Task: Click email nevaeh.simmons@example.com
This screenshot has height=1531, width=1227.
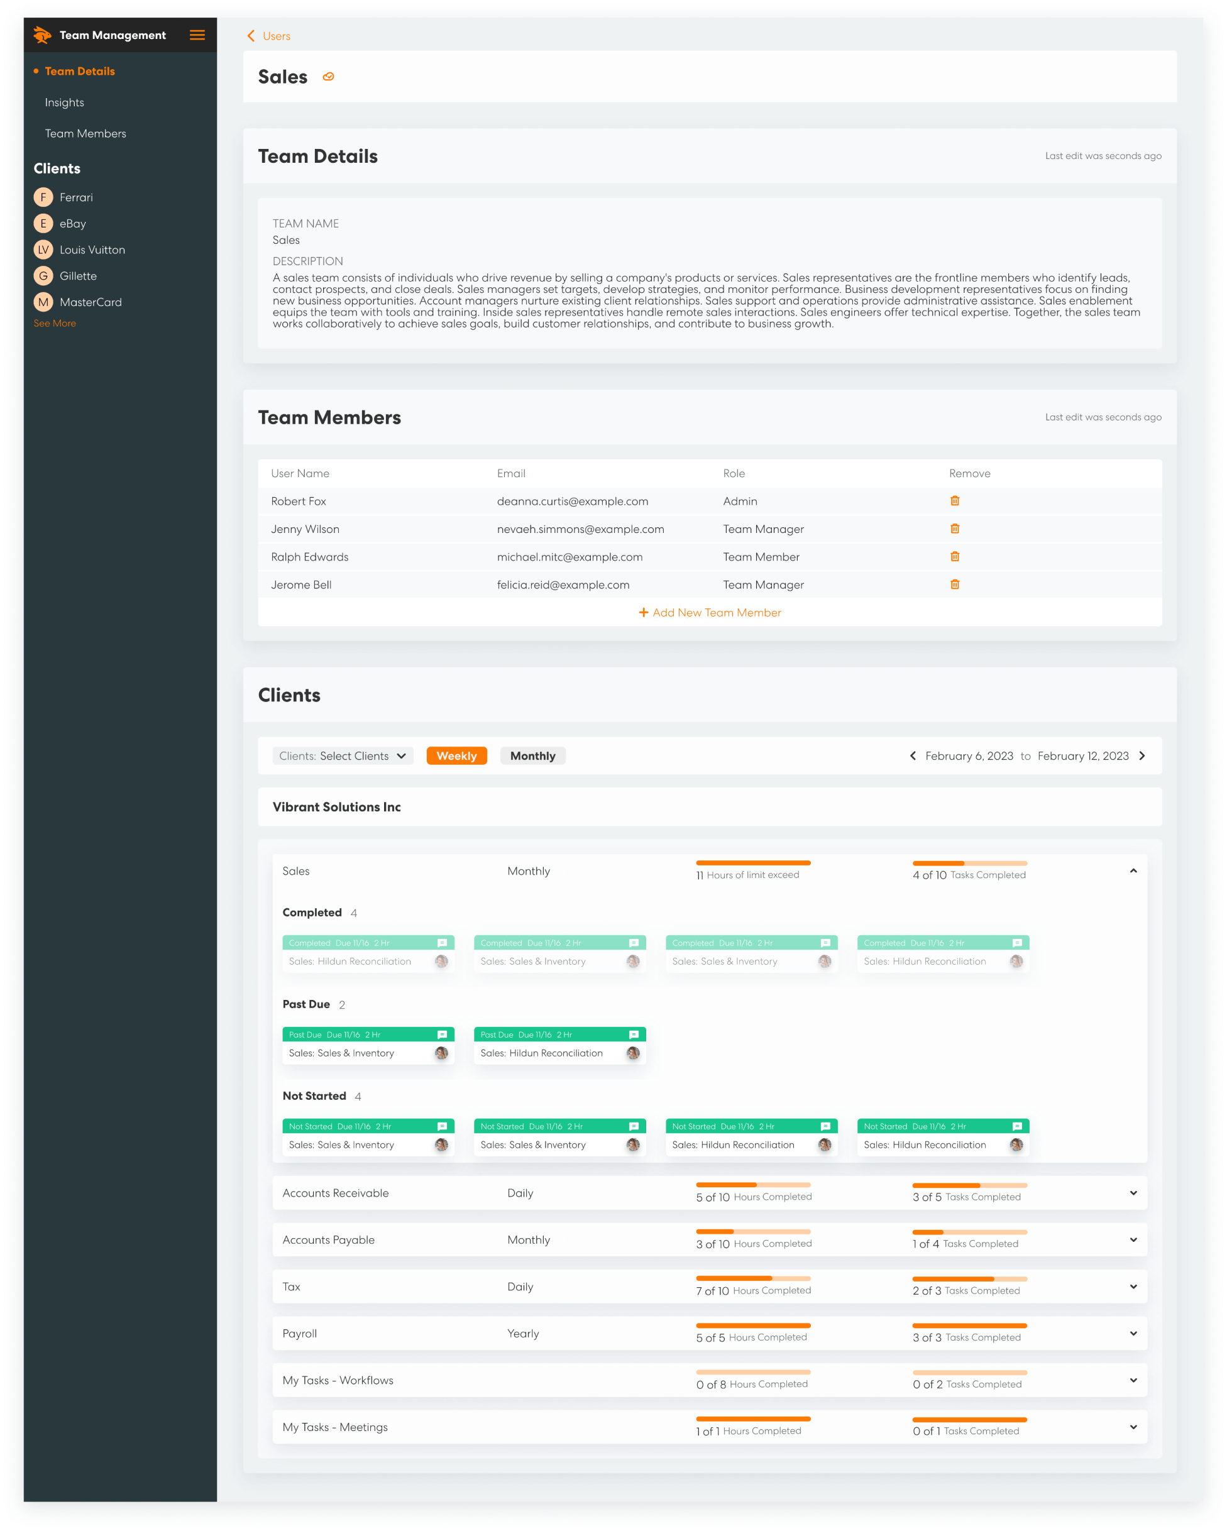Action: click(x=580, y=529)
